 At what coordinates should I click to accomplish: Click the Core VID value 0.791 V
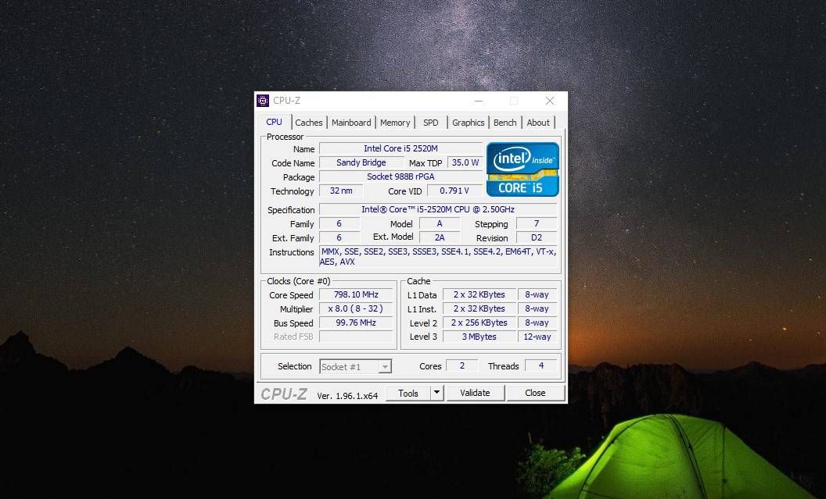point(454,191)
